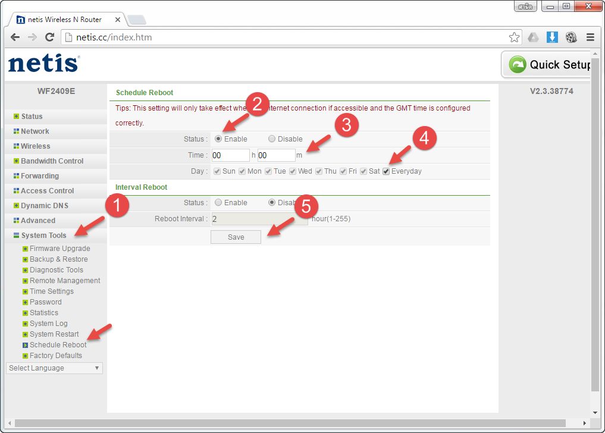Screen dimensions: 605x433
Task: Open the Bandwidth Control page
Action: coord(52,161)
